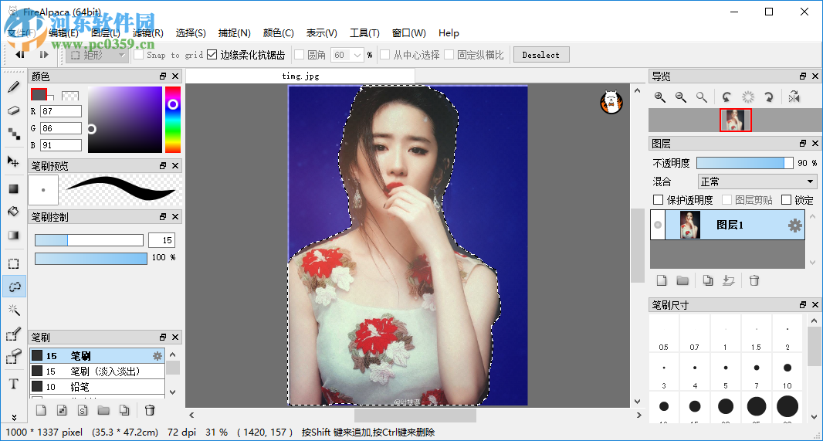Image resolution: width=823 pixels, height=441 pixels.
Task: Enable the 圆角 rounded corner checkbox
Action: (x=300, y=55)
